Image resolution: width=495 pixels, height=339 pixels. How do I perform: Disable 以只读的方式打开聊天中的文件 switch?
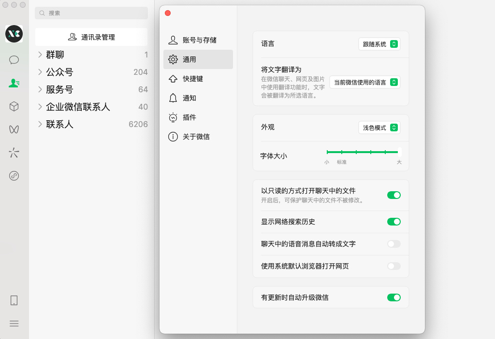(394, 195)
